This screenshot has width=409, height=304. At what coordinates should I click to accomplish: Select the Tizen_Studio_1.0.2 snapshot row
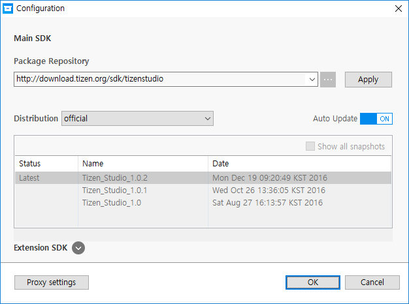(115, 178)
